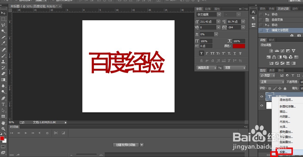
Task: Toggle underline text style
Action: [x=235, y=53]
